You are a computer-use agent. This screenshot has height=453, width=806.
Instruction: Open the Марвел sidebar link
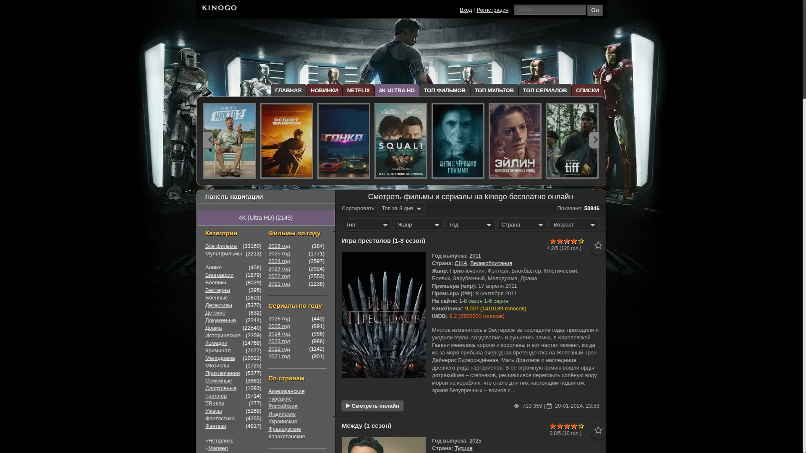pyautogui.click(x=218, y=448)
